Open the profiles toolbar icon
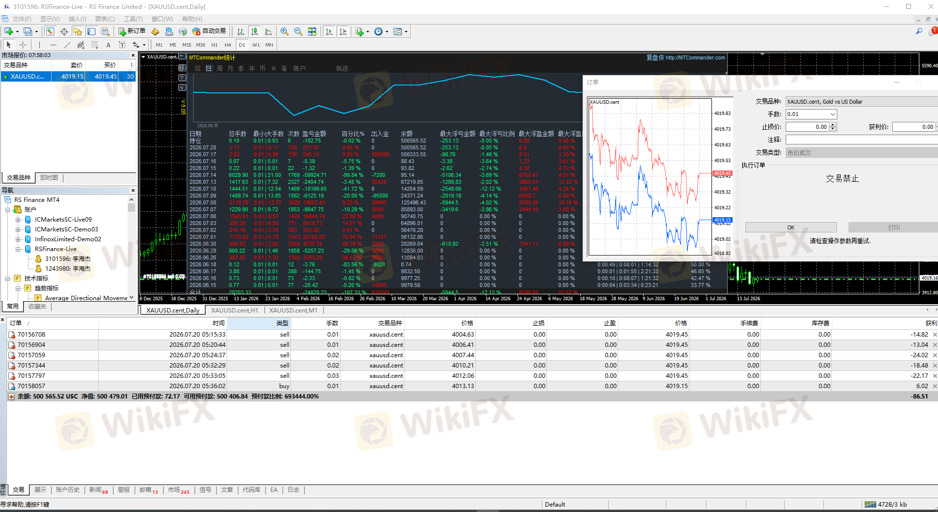Screen dimensions: 938x512 click(28, 31)
